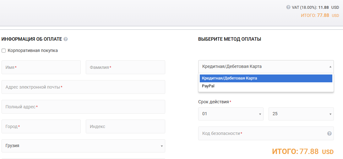343x159 pixels.
Task: Click into the Фамилия input field
Action: 125,67
